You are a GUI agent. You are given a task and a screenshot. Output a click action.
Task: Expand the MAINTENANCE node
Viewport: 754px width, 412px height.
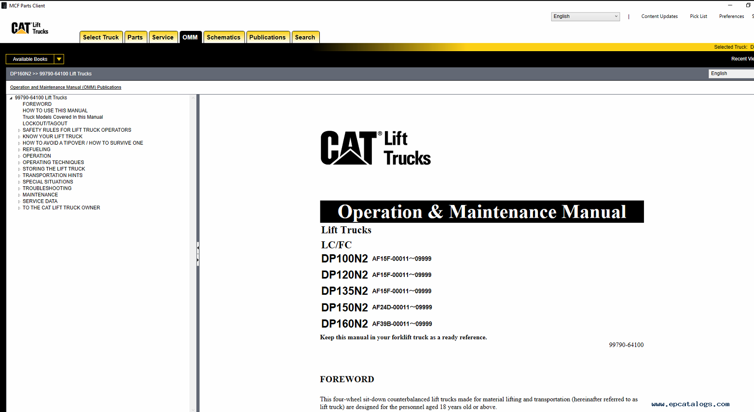tap(19, 195)
